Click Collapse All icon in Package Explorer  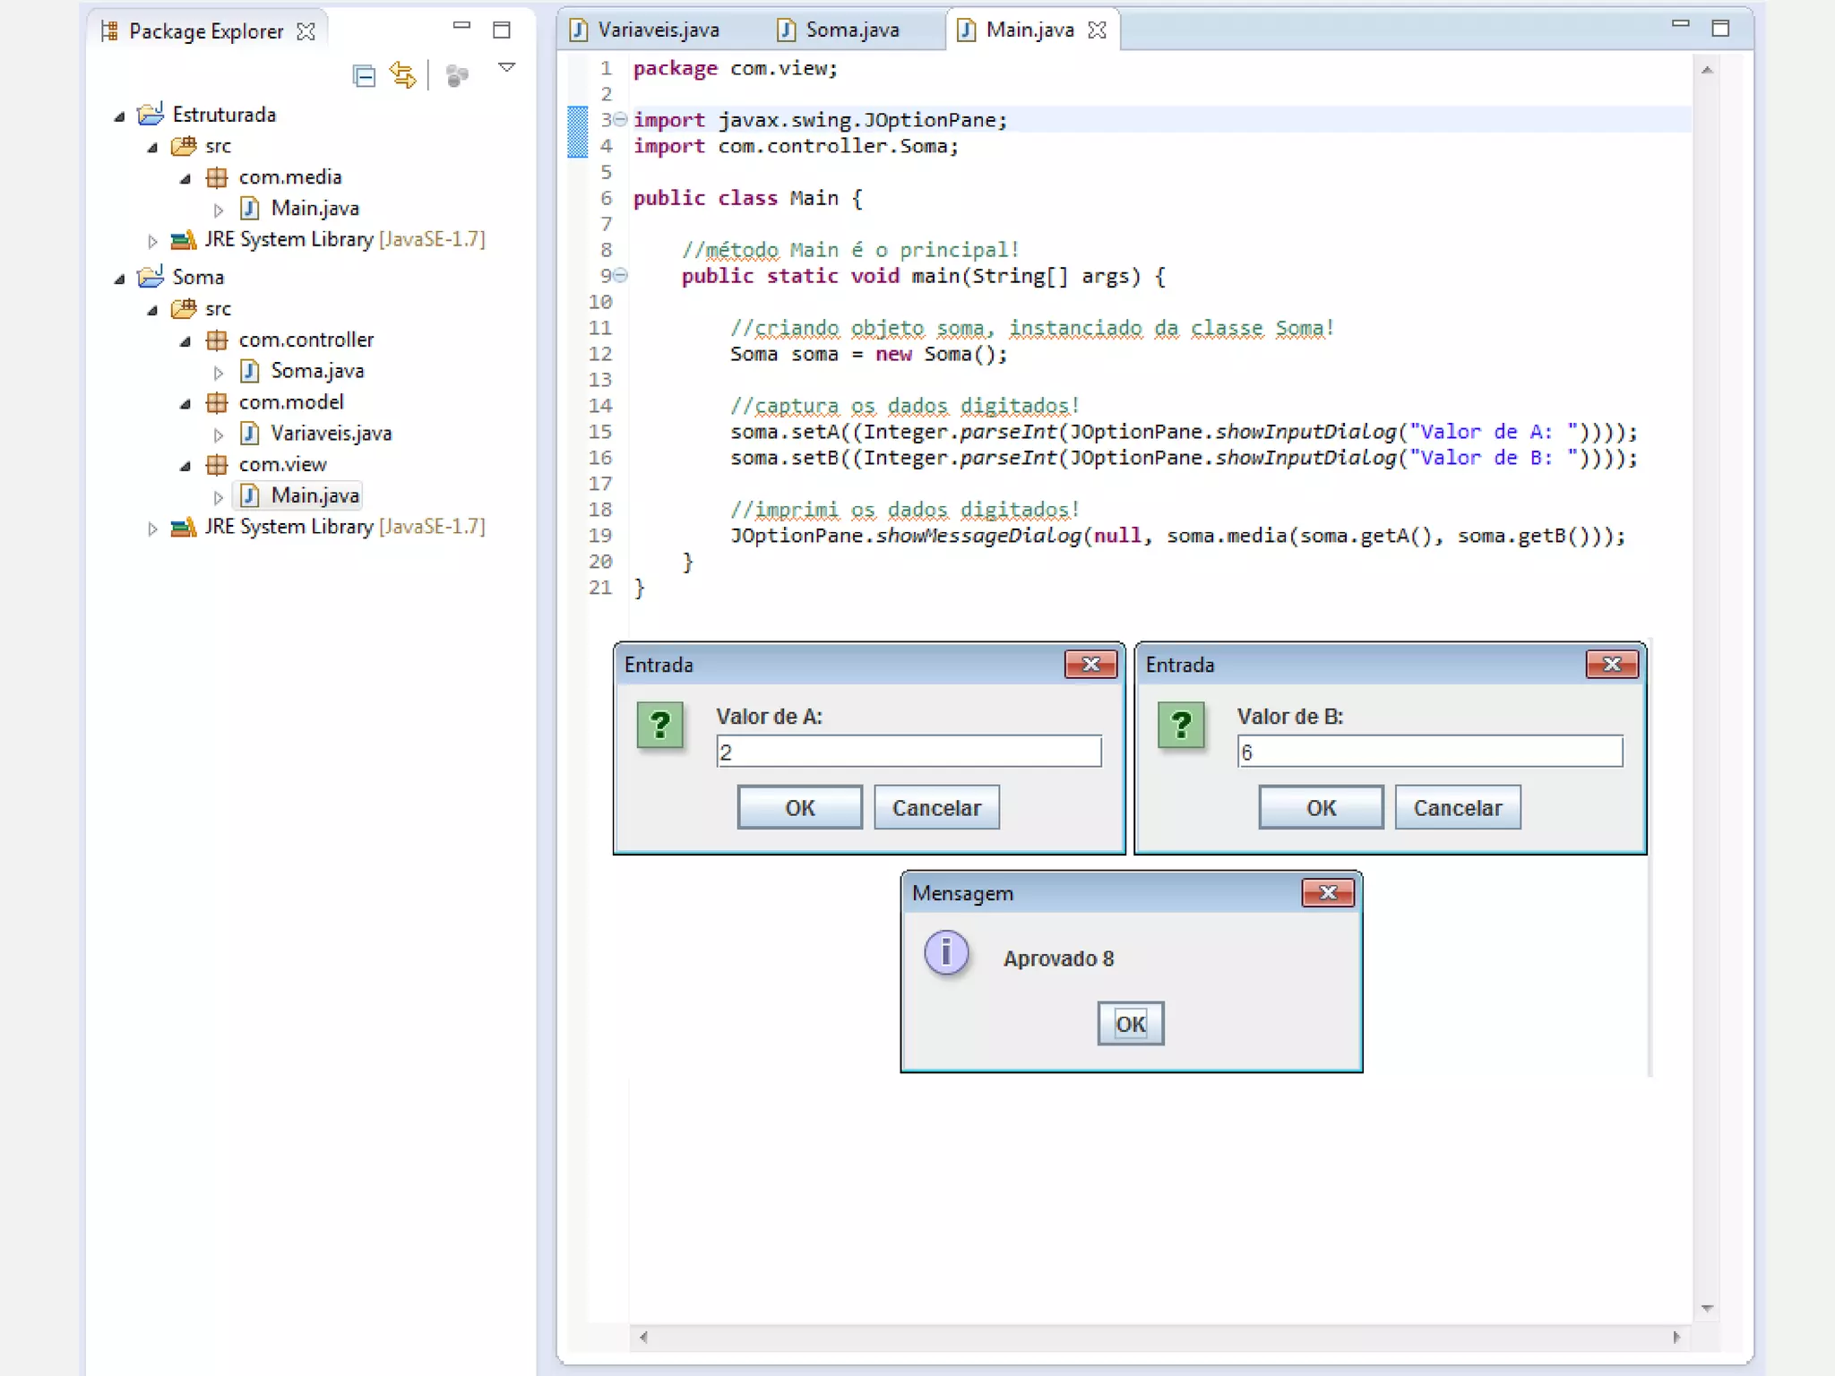pyautogui.click(x=364, y=76)
